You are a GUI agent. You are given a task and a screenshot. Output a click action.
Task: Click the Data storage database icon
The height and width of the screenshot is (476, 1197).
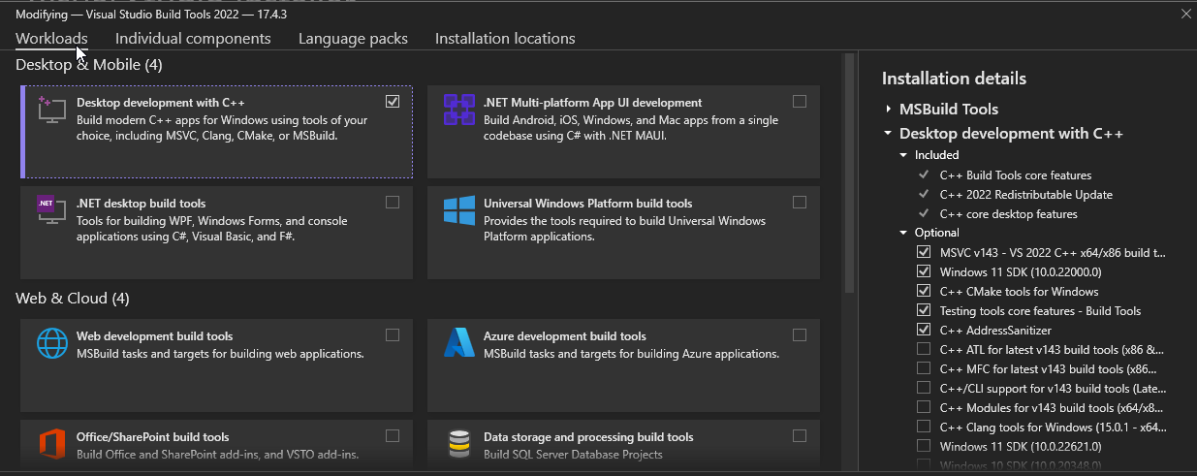pyautogui.click(x=458, y=444)
